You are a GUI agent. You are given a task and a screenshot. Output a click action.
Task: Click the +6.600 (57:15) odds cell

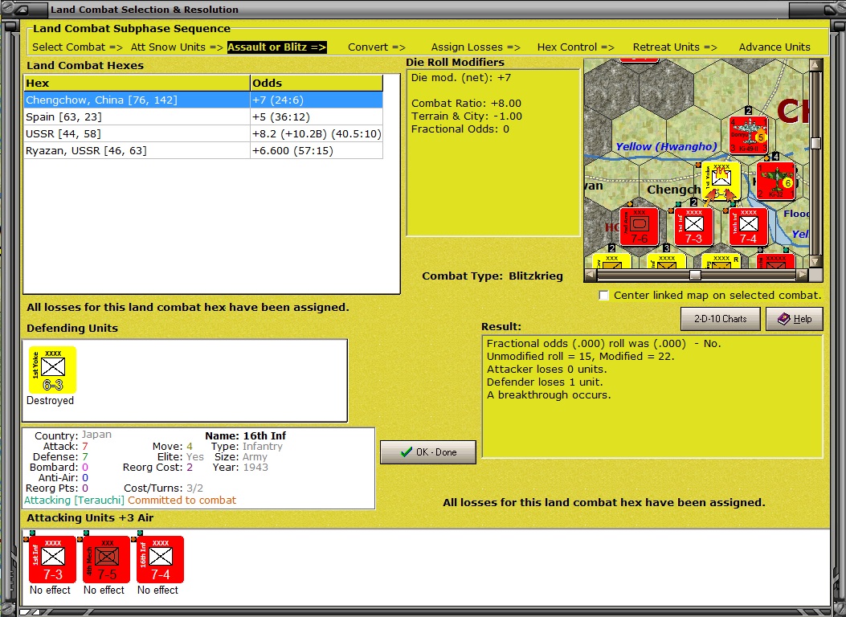coord(317,150)
